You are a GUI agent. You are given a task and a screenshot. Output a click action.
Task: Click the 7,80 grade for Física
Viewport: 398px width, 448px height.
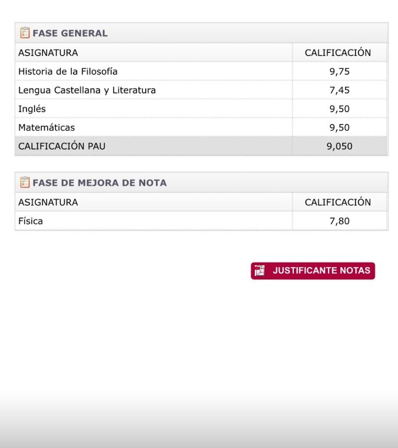pos(339,221)
